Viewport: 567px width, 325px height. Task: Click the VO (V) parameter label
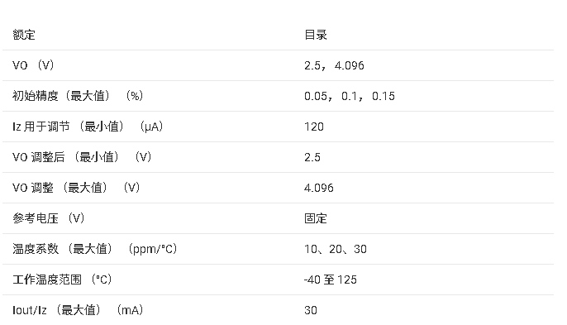point(33,65)
